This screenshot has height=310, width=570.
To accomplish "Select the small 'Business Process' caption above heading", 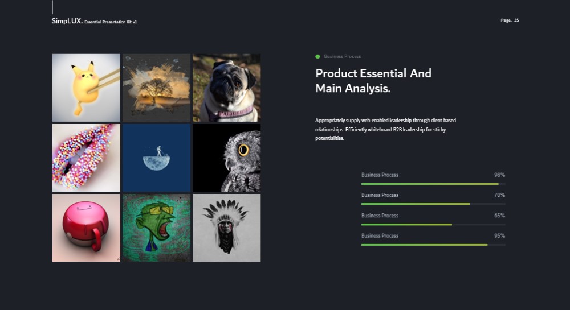I will tap(343, 56).
